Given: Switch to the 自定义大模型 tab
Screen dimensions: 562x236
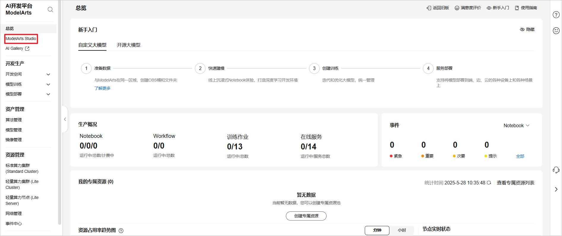Looking at the screenshot, I should (92, 45).
